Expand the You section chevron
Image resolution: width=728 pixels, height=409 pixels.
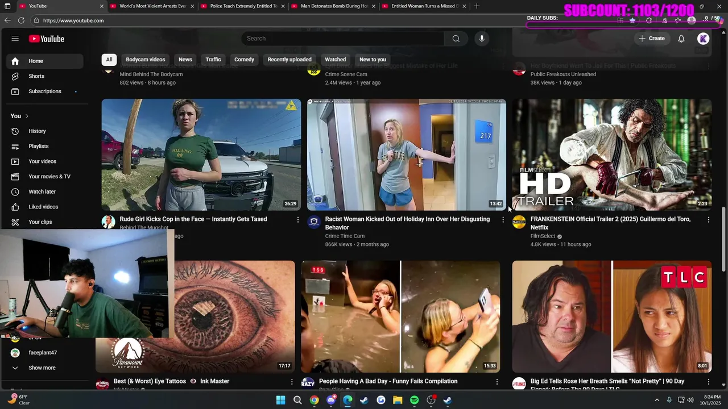26,116
